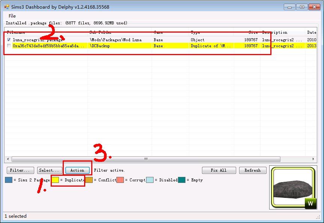Open the Action button menu
Viewport: 324px width, 223px height.
(x=77, y=170)
